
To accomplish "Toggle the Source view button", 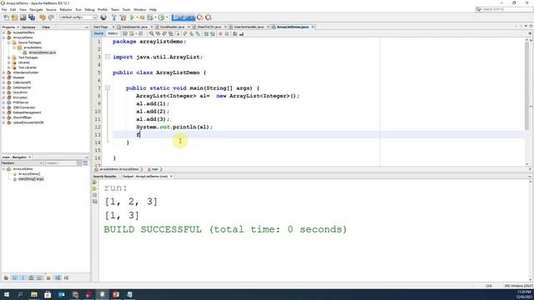I will [x=98, y=33].
